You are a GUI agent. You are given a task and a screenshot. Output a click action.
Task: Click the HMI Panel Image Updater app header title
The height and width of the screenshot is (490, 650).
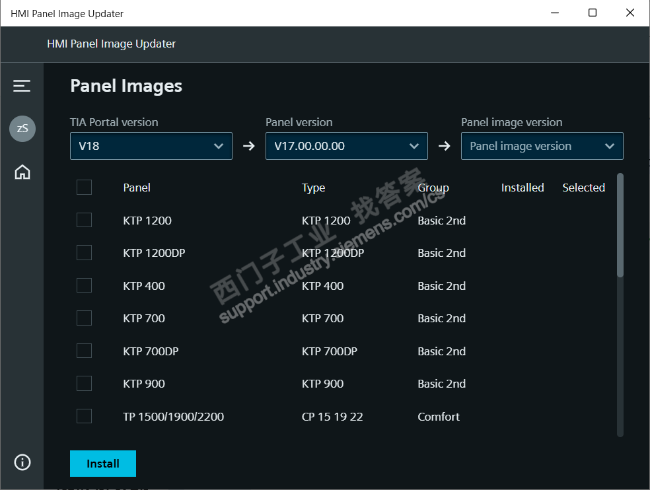pyautogui.click(x=111, y=44)
